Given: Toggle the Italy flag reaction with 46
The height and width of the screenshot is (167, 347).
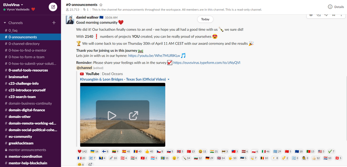Looking at the screenshot, I should pos(266,151).
